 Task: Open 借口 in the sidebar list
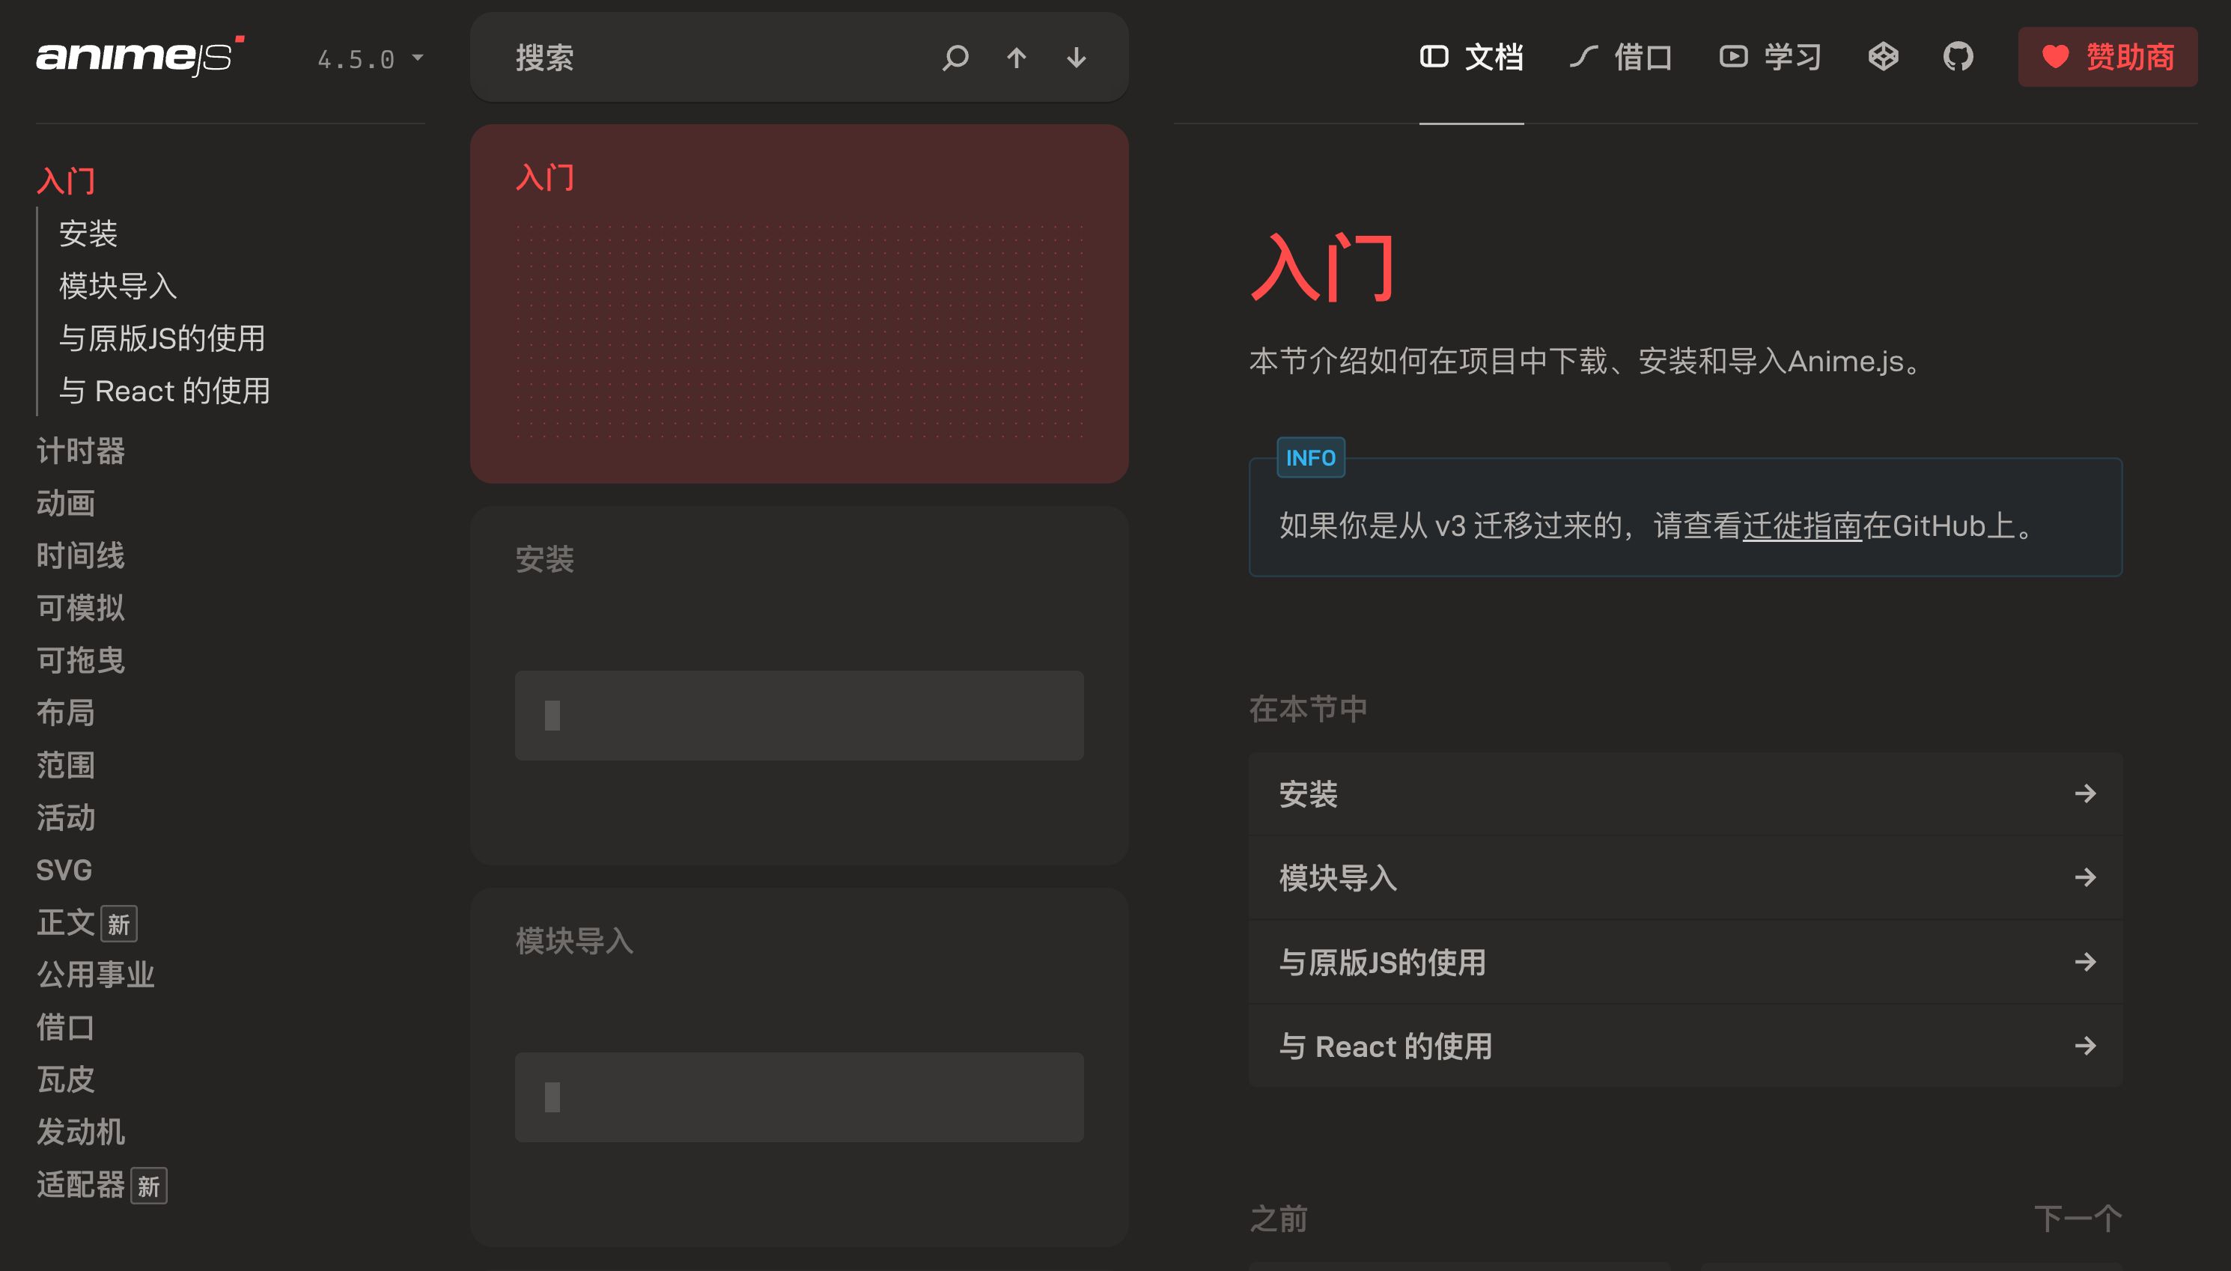coord(65,1028)
